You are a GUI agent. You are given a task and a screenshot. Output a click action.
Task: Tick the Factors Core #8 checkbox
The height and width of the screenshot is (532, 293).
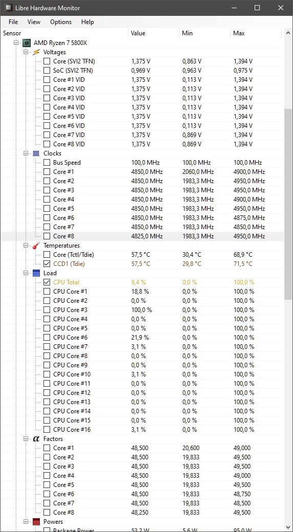47,512
